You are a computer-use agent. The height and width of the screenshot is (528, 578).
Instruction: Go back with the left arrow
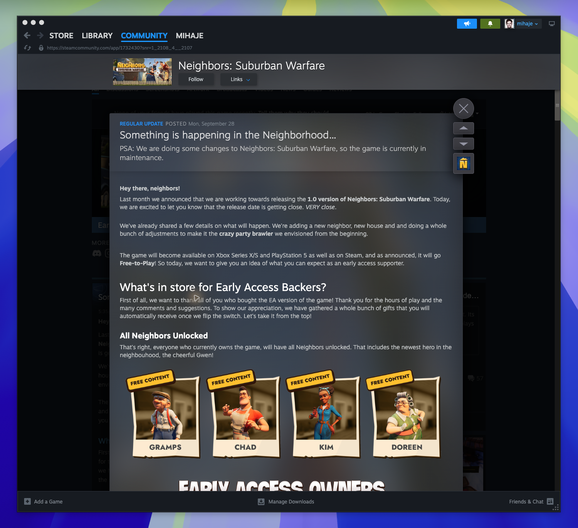pyautogui.click(x=27, y=35)
